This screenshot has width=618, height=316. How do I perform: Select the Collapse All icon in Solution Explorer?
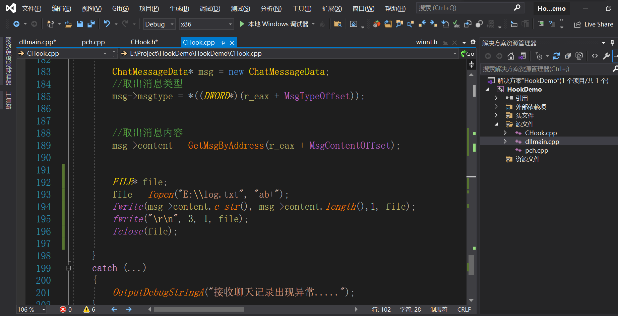(x=568, y=56)
